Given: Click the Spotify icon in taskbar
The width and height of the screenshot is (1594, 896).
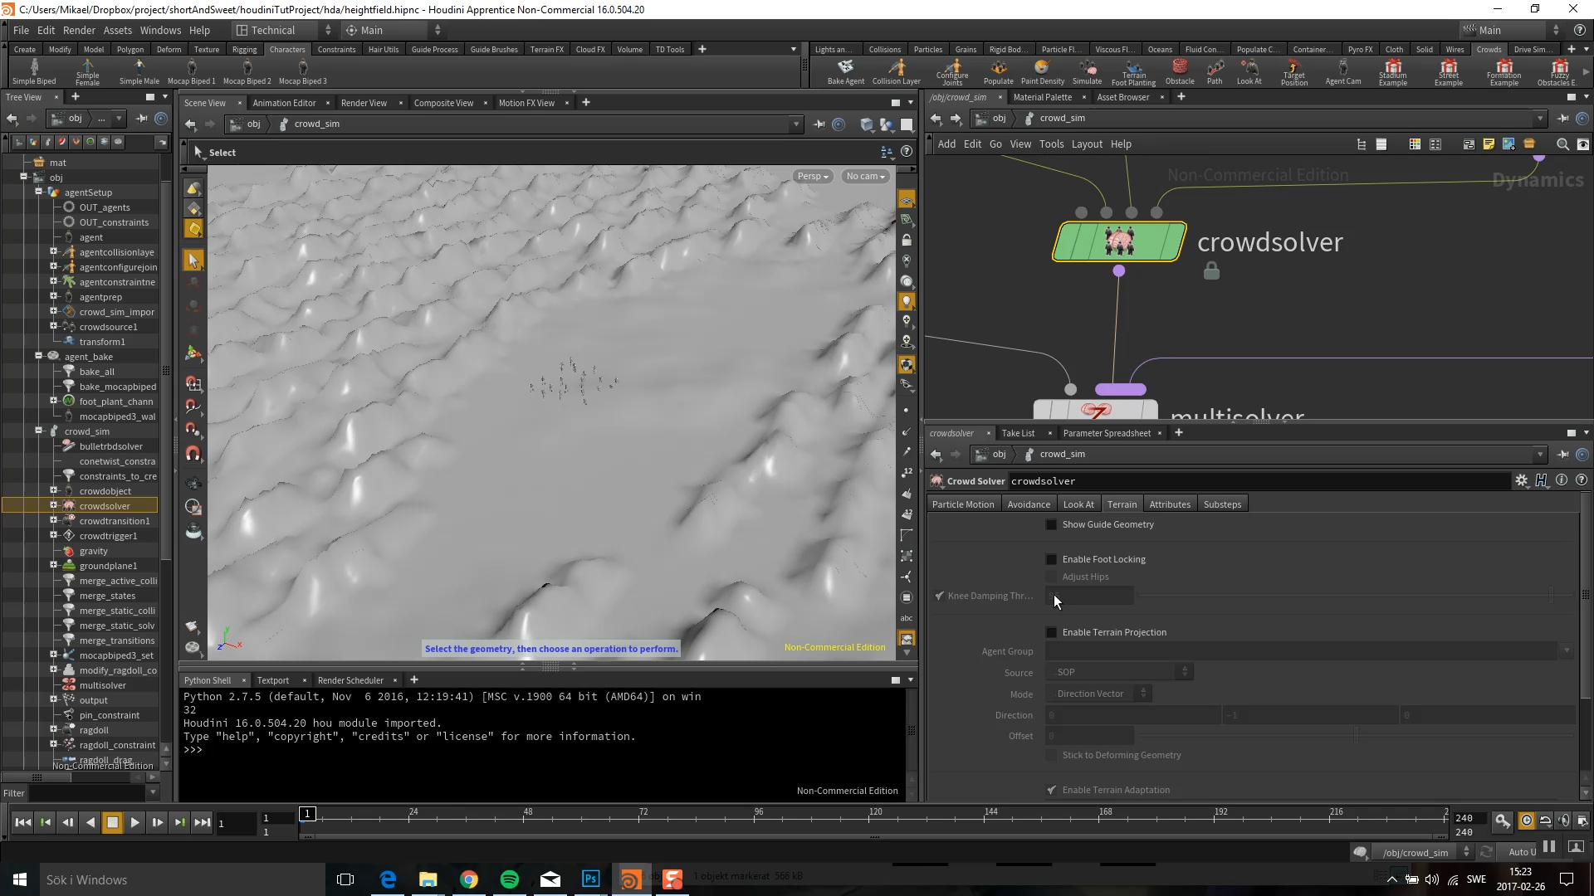Looking at the screenshot, I should coord(509,879).
